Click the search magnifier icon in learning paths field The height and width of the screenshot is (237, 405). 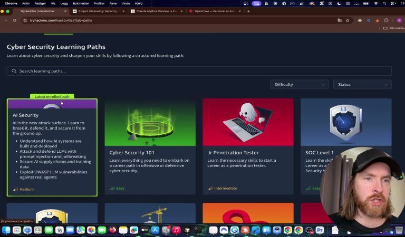pos(14,71)
